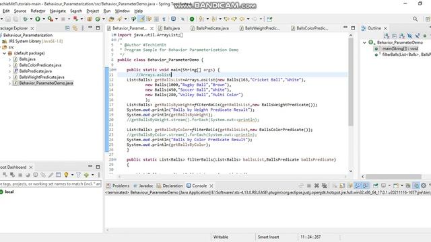The height and width of the screenshot is (242, 431).
Task: Collapse Behavior_ParameterDemo node in Outline
Action: [x=364, y=42]
